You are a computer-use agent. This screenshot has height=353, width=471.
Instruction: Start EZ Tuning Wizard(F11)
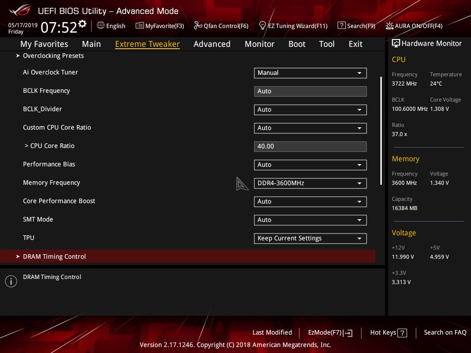coord(293,26)
